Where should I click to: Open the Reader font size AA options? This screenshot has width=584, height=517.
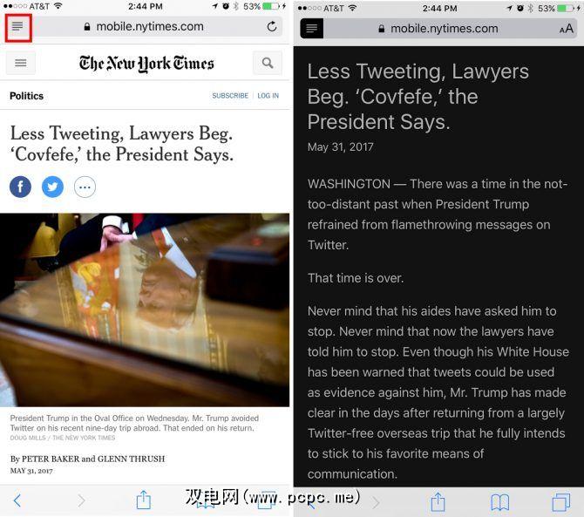(566, 29)
